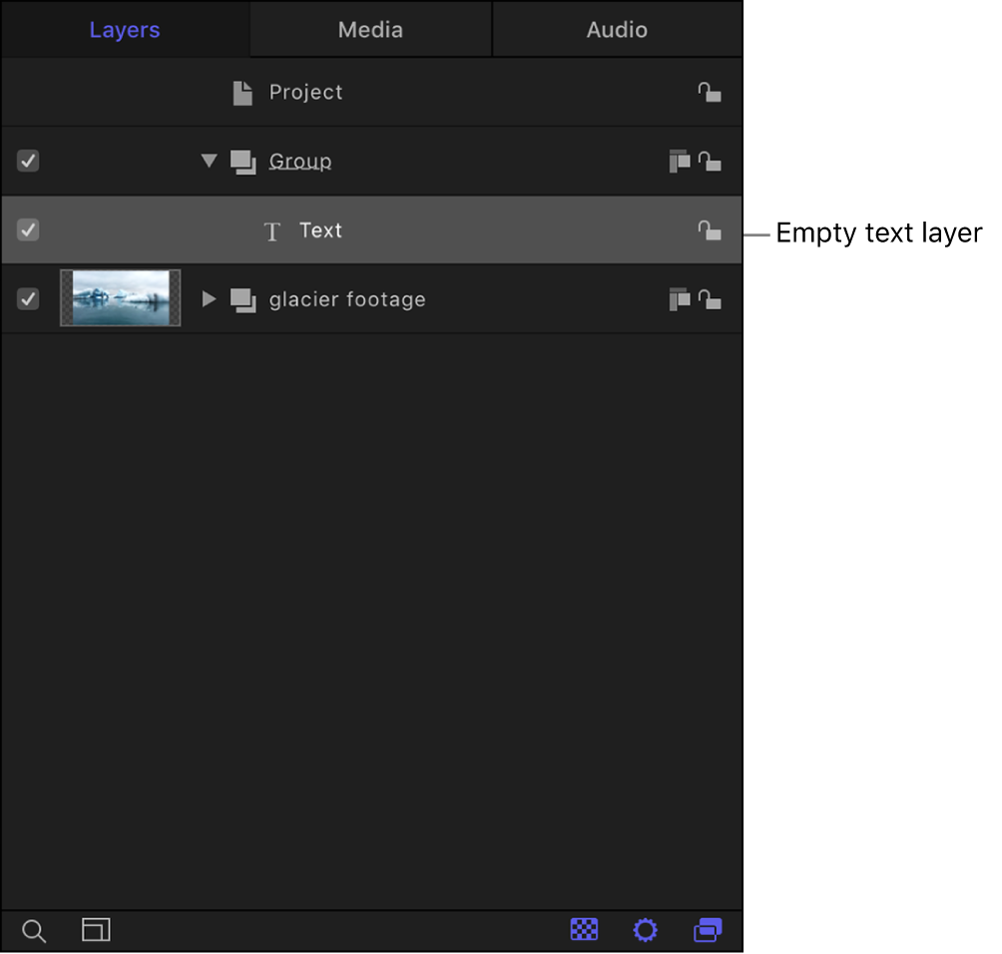The height and width of the screenshot is (954, 1002).
Task: Click the gear icon to show or hide filters
Action: [x=646, y=930]
